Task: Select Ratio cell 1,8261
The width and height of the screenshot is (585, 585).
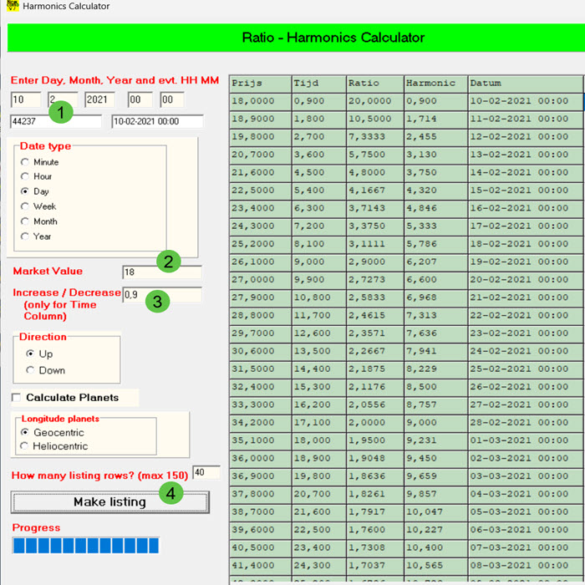Action: (375, 494)
